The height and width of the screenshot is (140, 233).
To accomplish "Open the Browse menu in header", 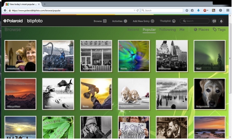I will (100, 21).
